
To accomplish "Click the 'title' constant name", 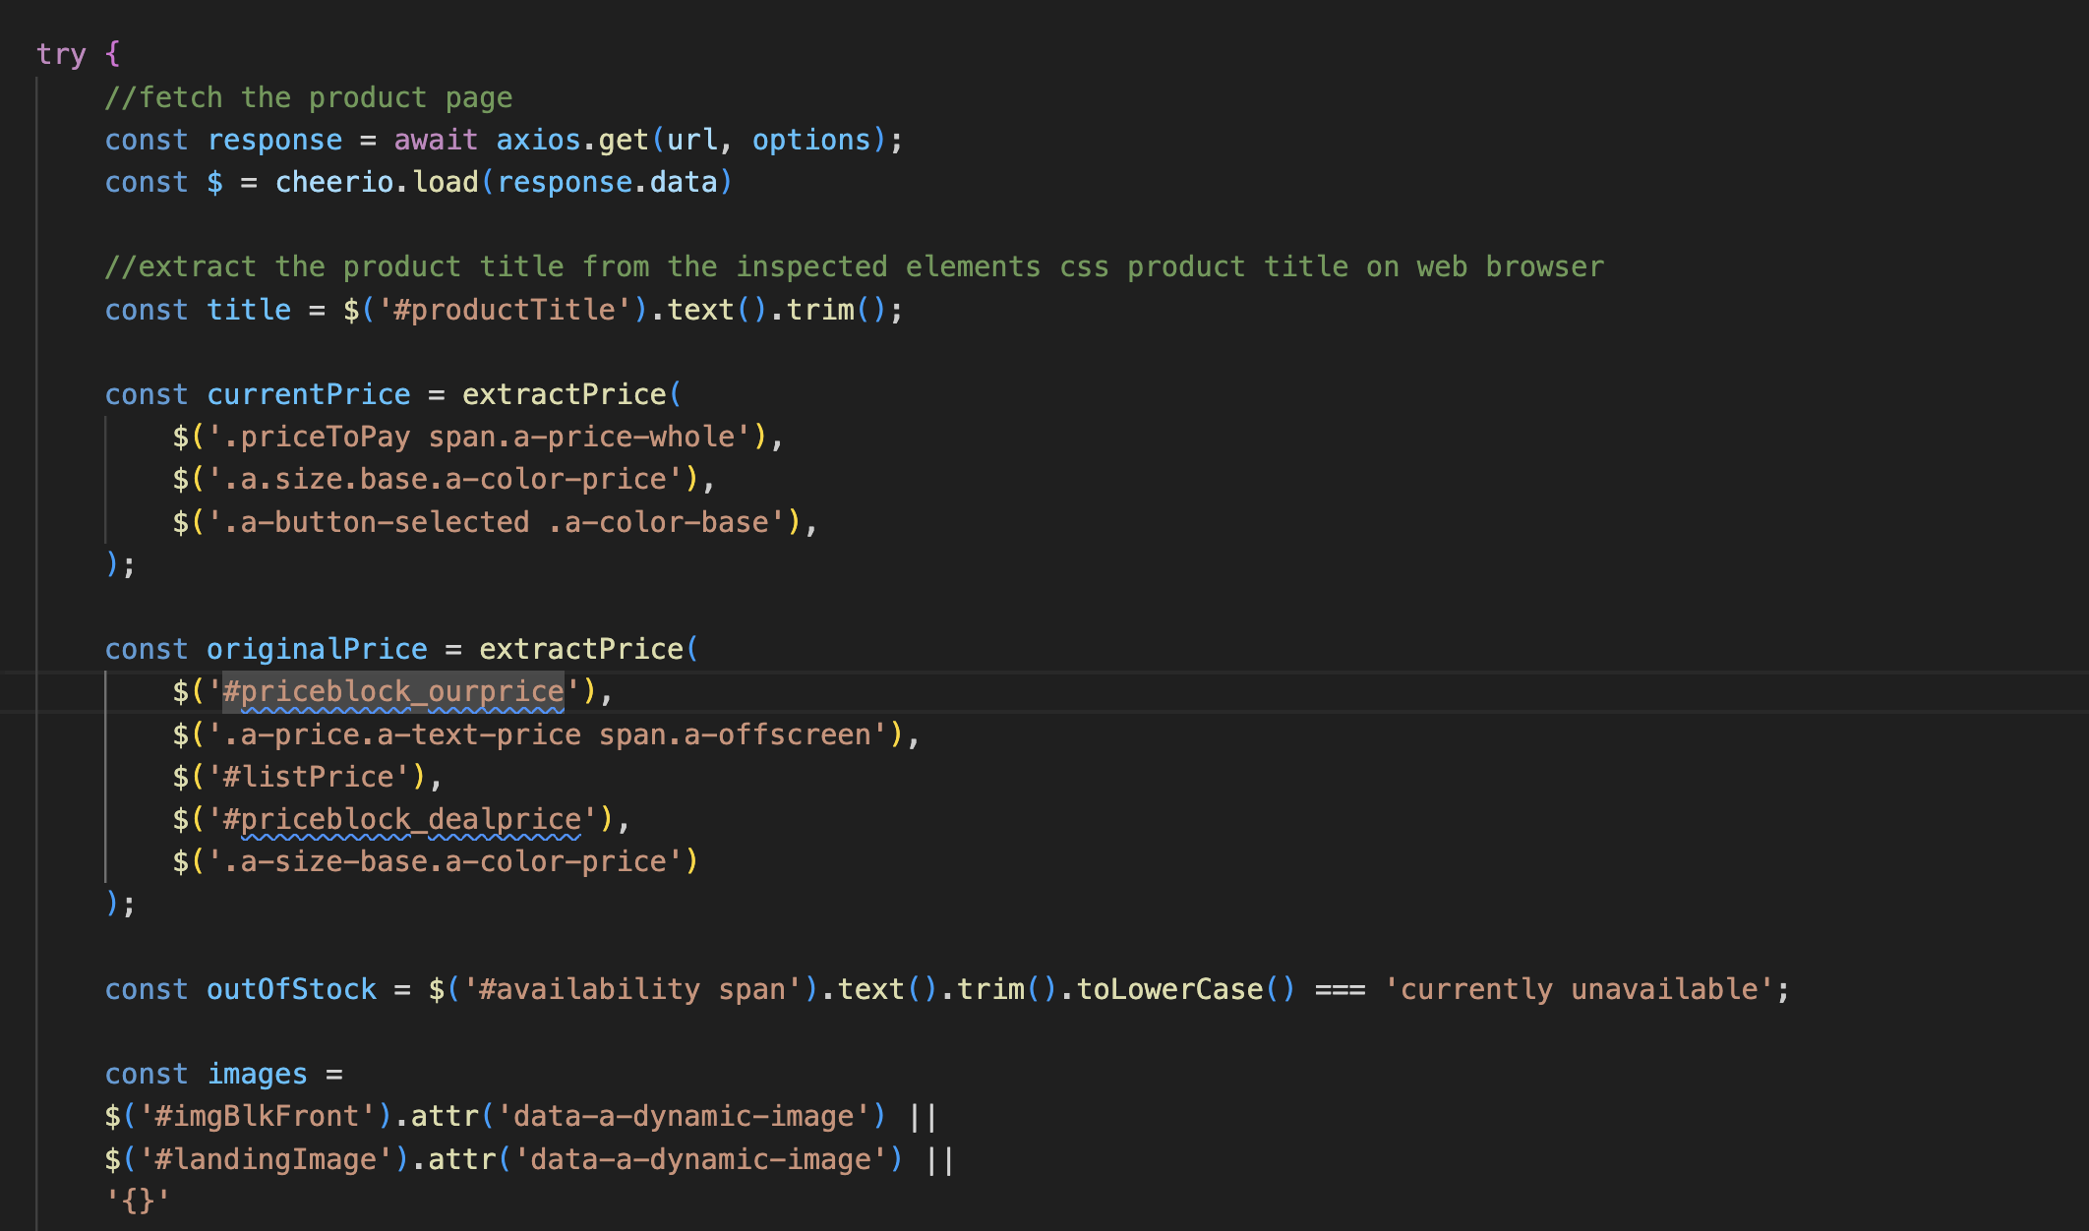I will click(x=249, y=310).
